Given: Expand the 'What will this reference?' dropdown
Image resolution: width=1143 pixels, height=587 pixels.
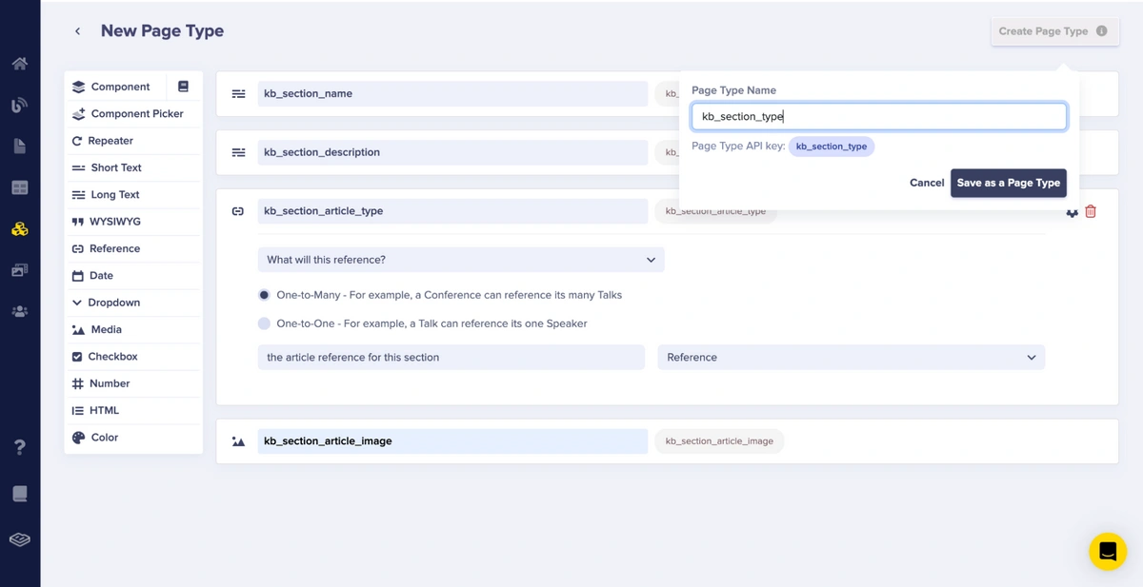Looking at the screenshot, I should (461, 260).
